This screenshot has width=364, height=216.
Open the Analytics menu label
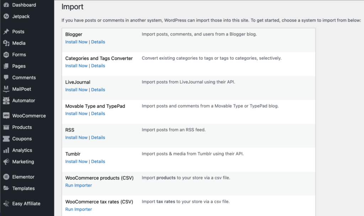point(22,150)
